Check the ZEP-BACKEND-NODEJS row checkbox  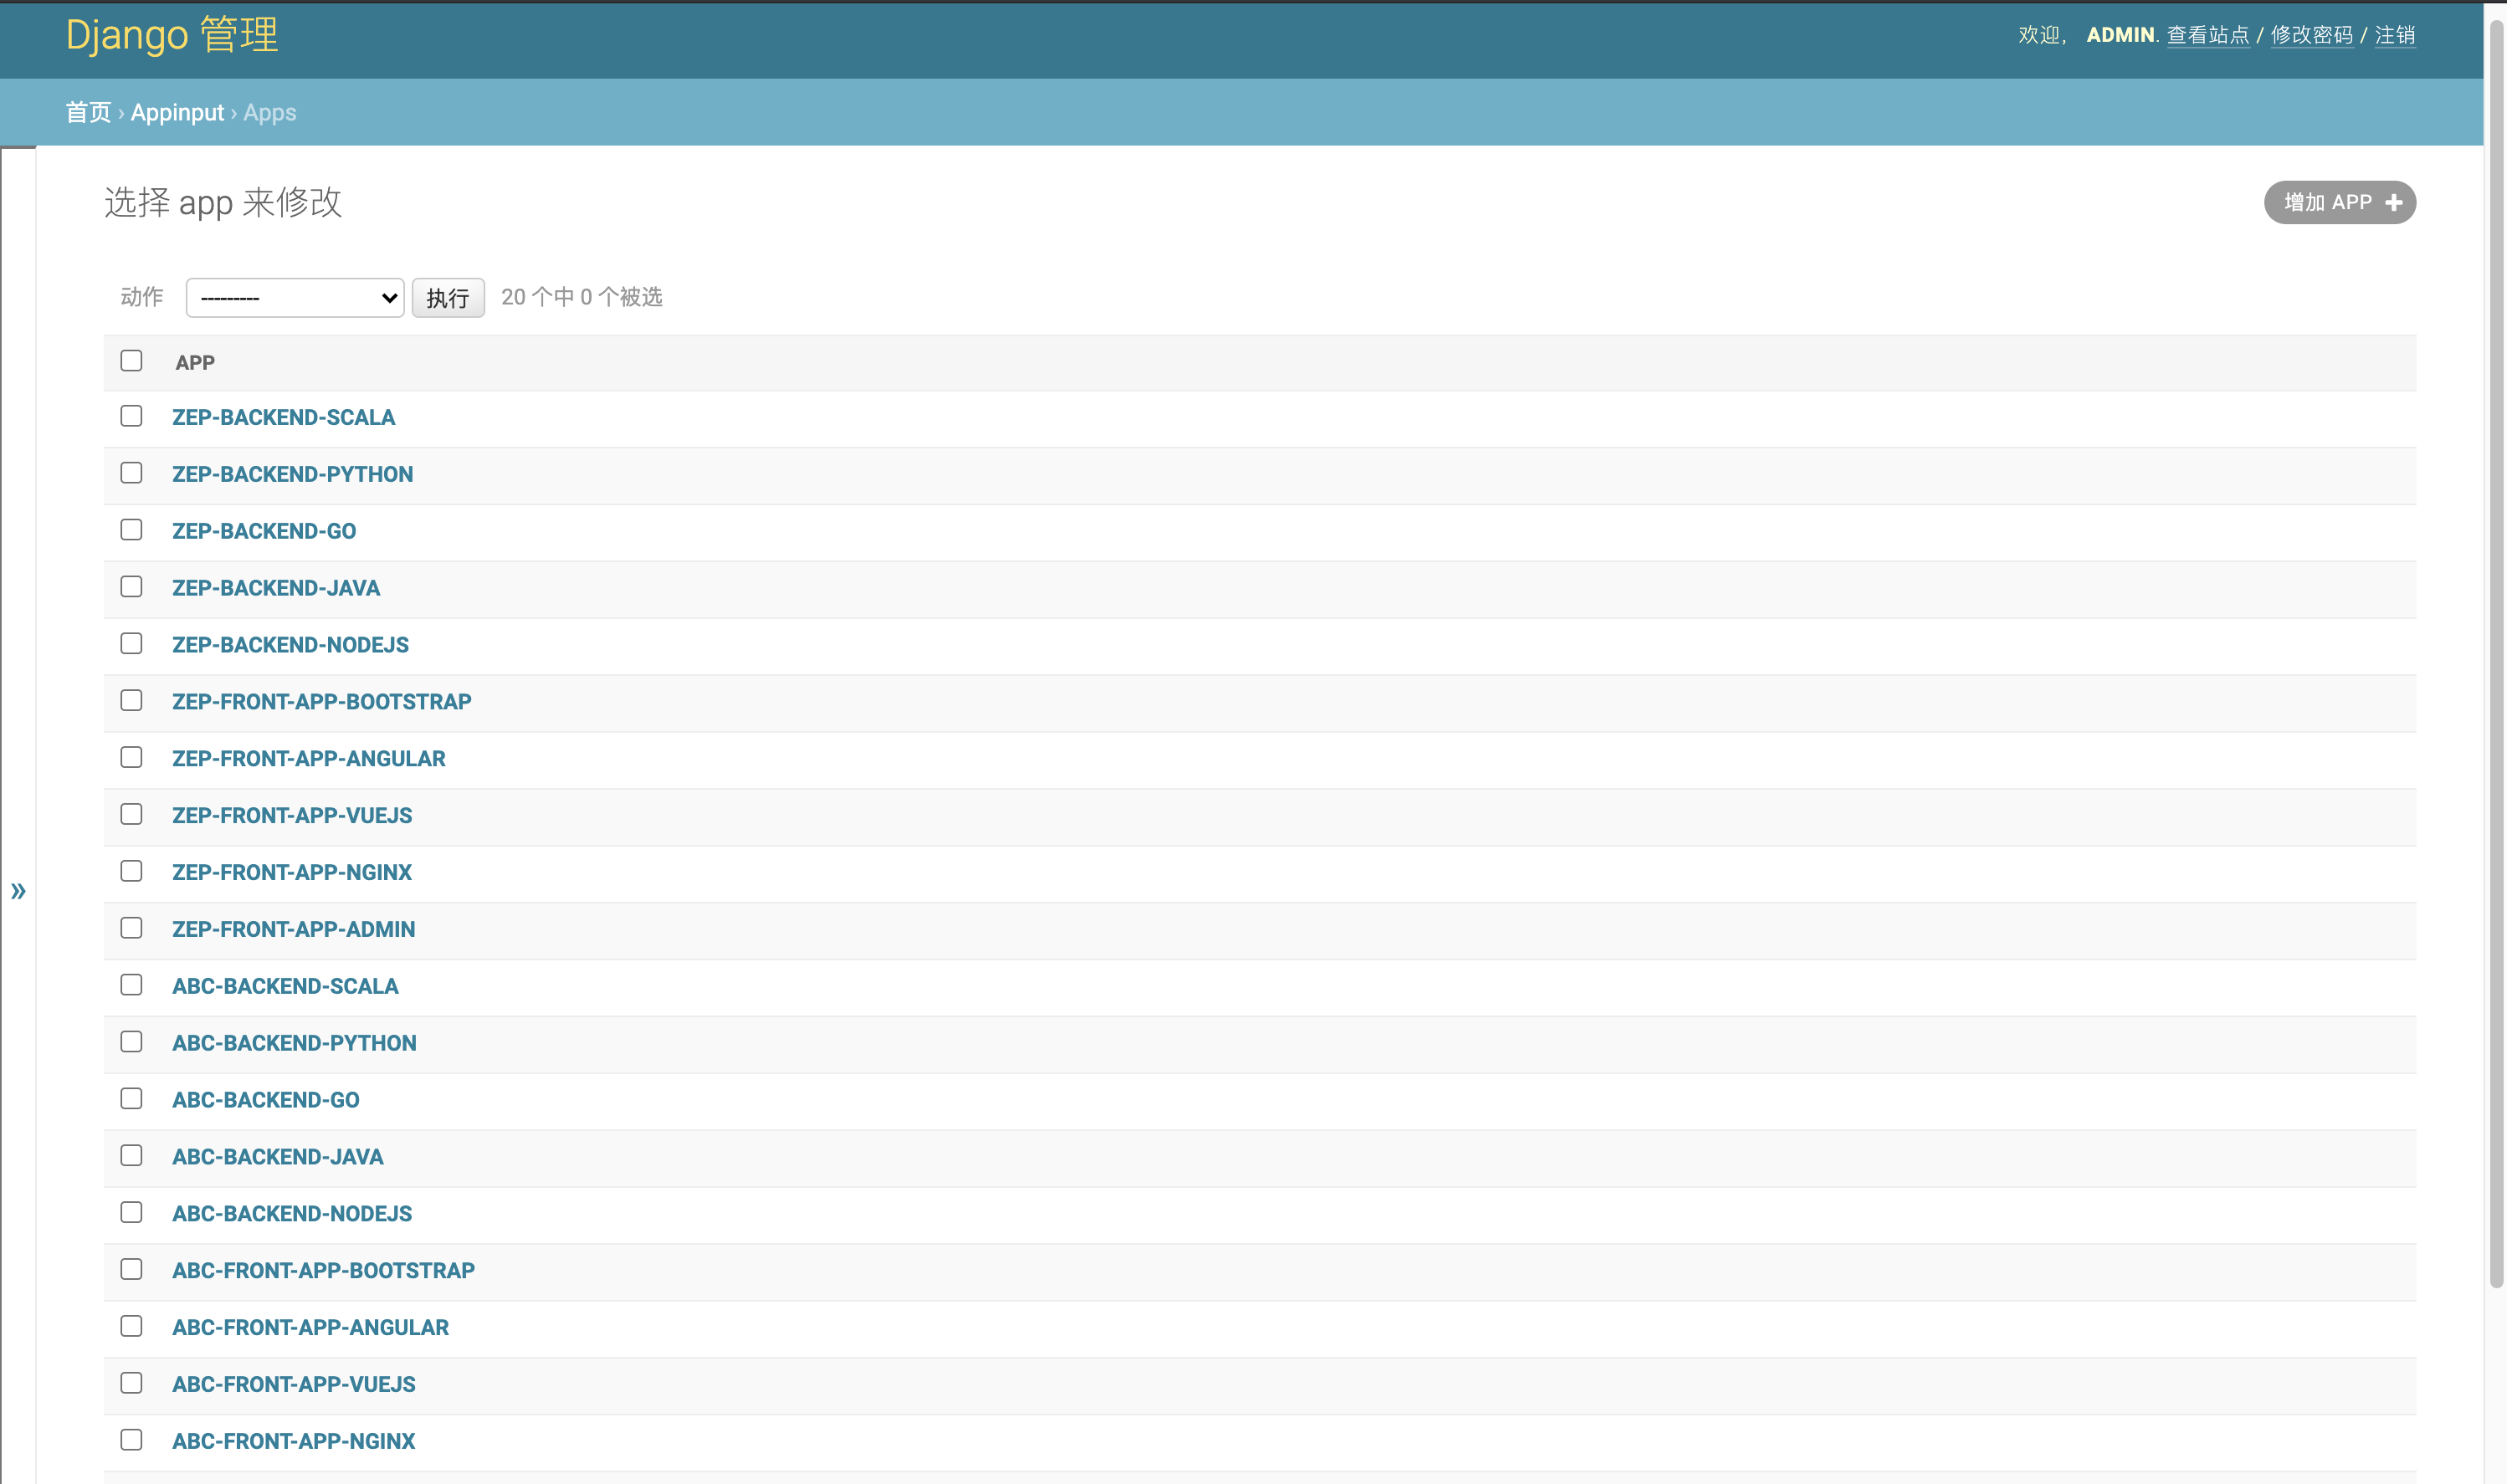(x=131, y=644)
